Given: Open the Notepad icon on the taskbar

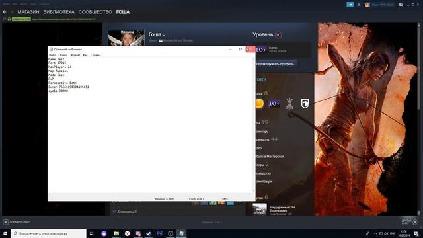Looking at the screenshot, I should pos(181,233).
